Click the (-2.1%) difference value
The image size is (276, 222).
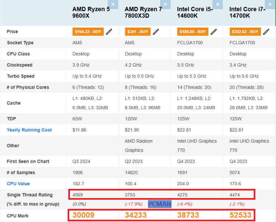(237, 204)
